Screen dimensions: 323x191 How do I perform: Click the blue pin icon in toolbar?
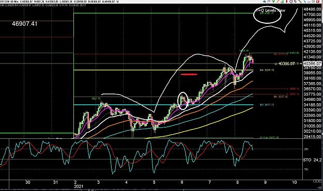coord(305,2)
